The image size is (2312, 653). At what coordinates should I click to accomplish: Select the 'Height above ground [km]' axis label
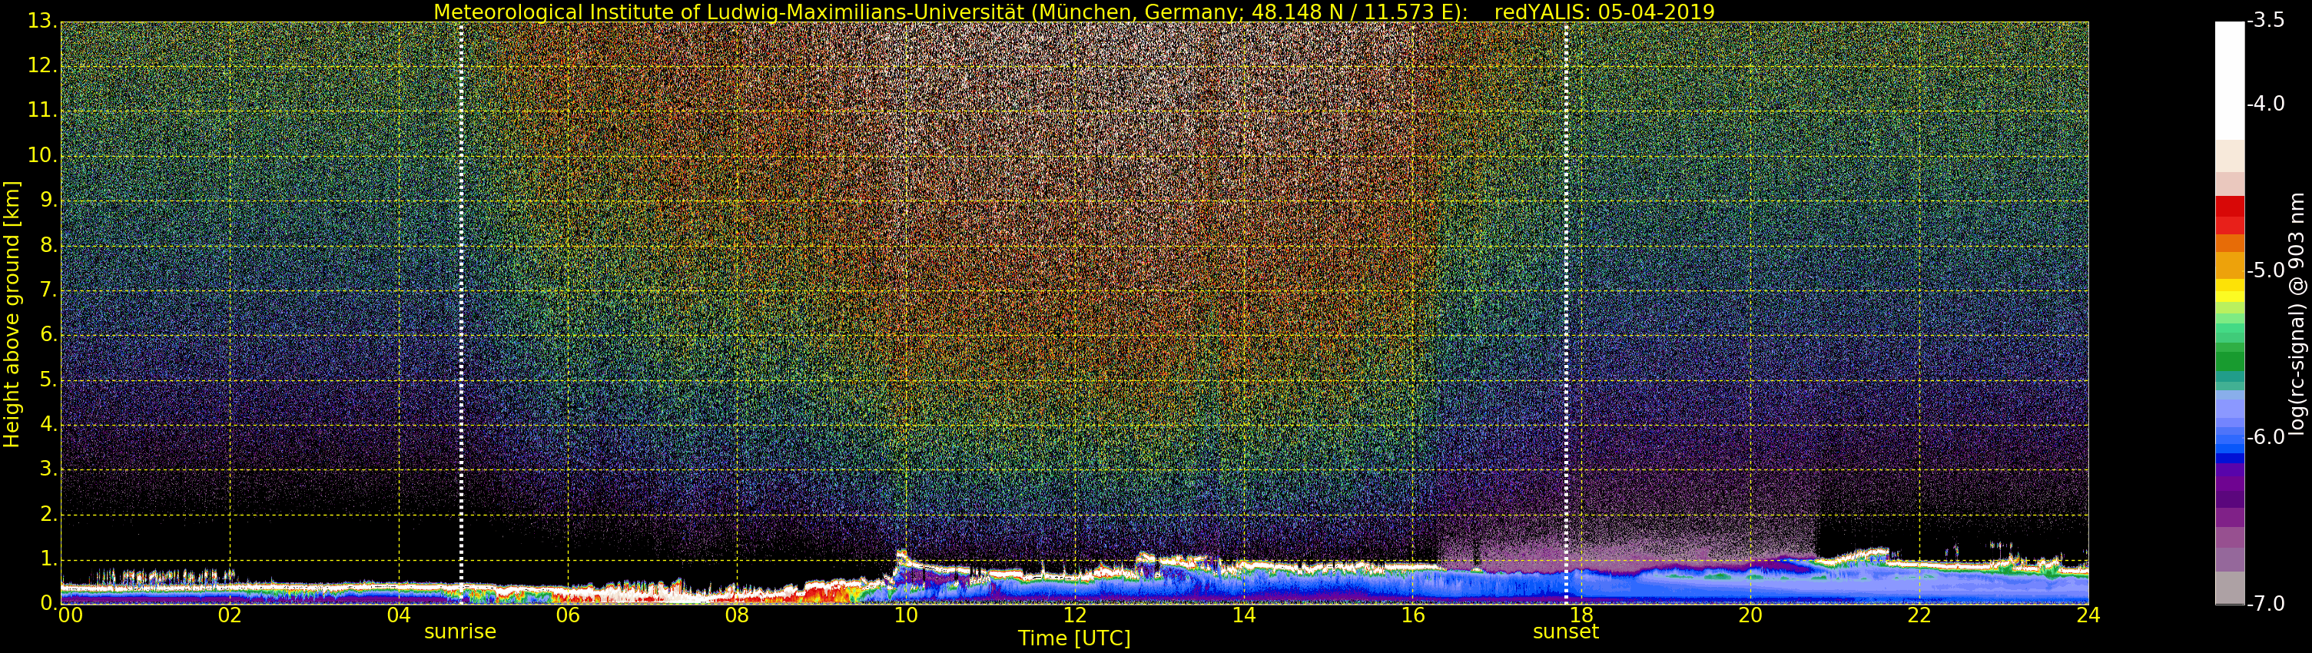pos(12,314)
